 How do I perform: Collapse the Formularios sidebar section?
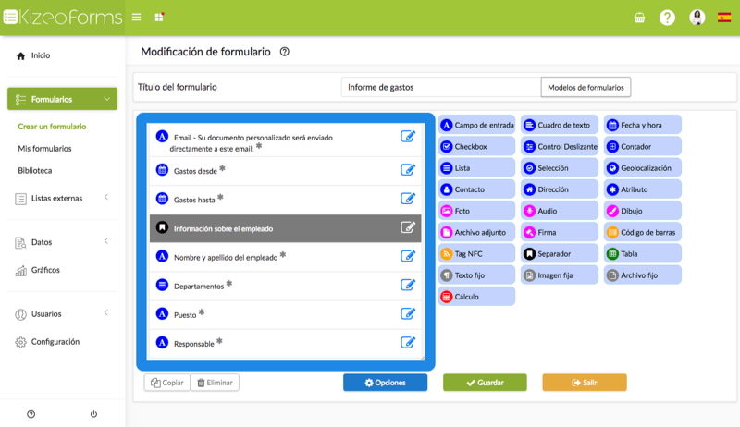pyautogui.click(x=62, y=99)
